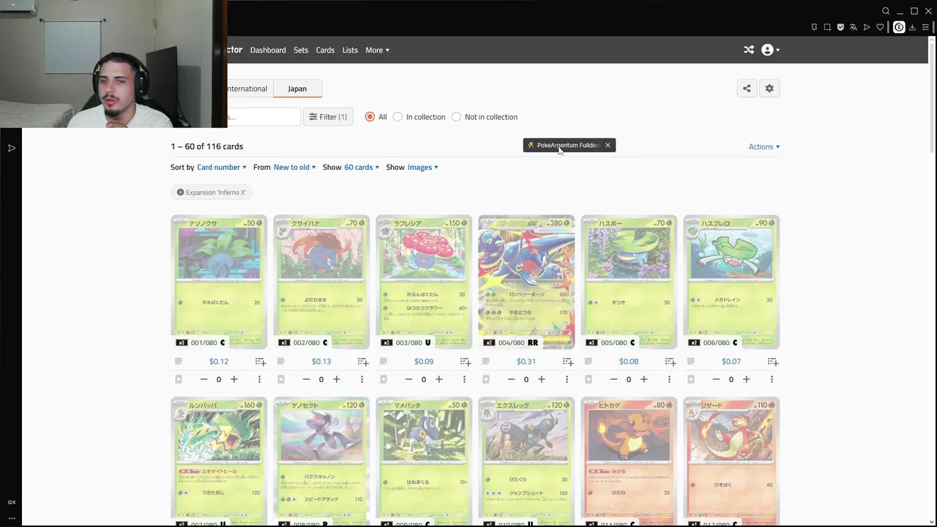Open the browser easy setup sliders icon

[x=926, y=27]
